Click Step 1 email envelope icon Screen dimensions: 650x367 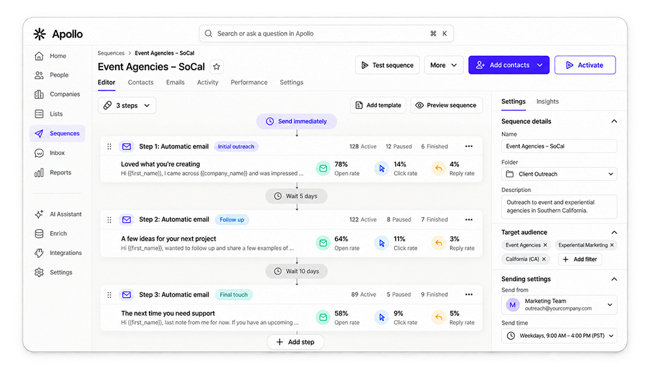tap(127, 146)
